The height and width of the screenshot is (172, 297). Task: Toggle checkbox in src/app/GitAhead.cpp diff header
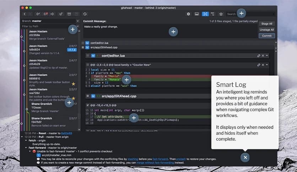tap(87, 96)
